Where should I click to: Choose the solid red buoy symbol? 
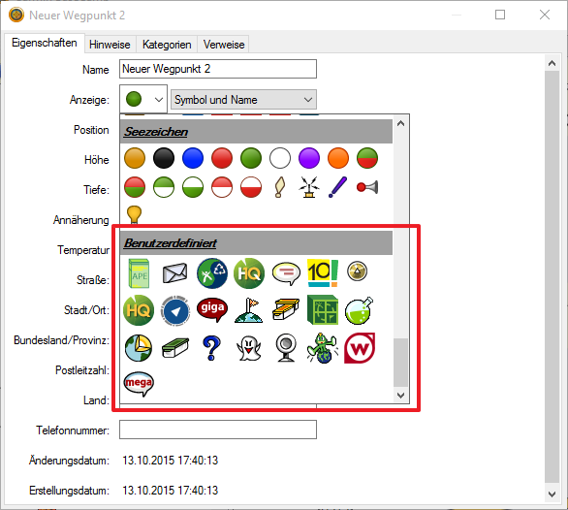(x=222, y=158)
